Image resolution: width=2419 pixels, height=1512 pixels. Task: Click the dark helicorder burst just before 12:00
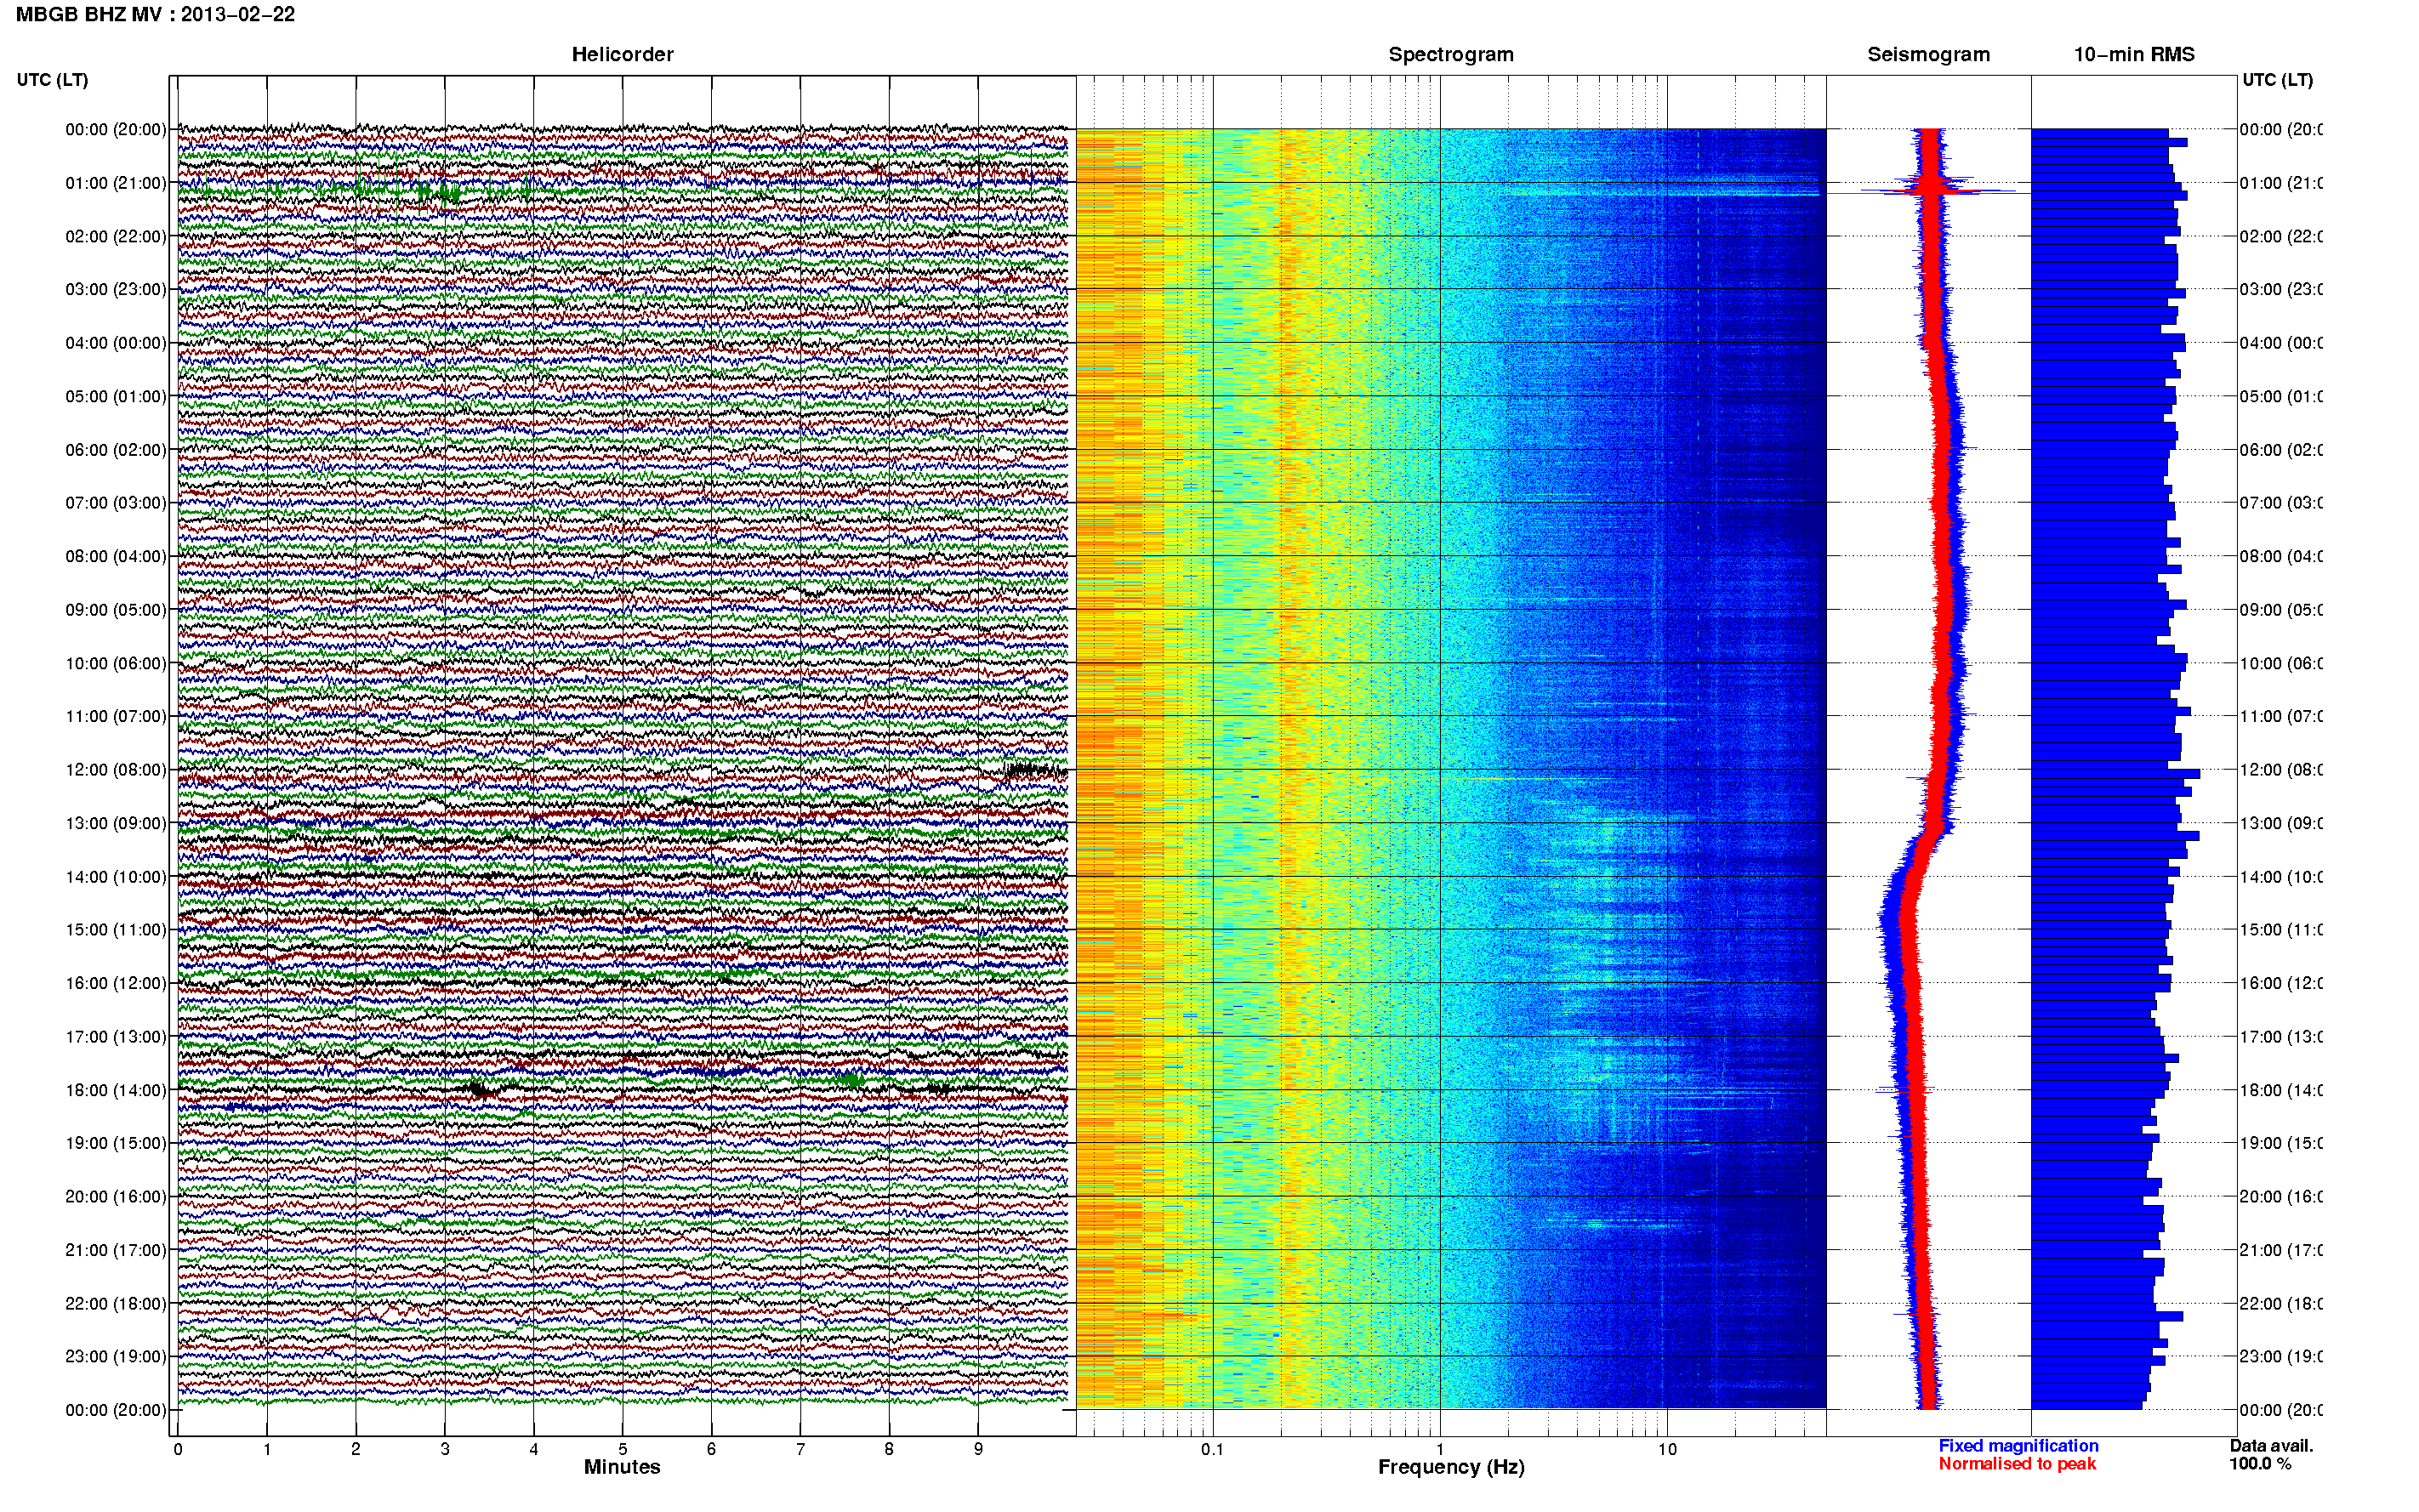(1036, 770)
